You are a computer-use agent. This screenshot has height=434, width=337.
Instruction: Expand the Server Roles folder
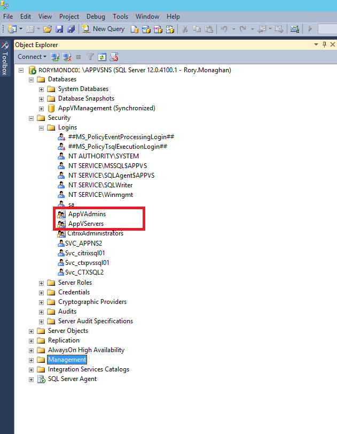tap(41, 283)
